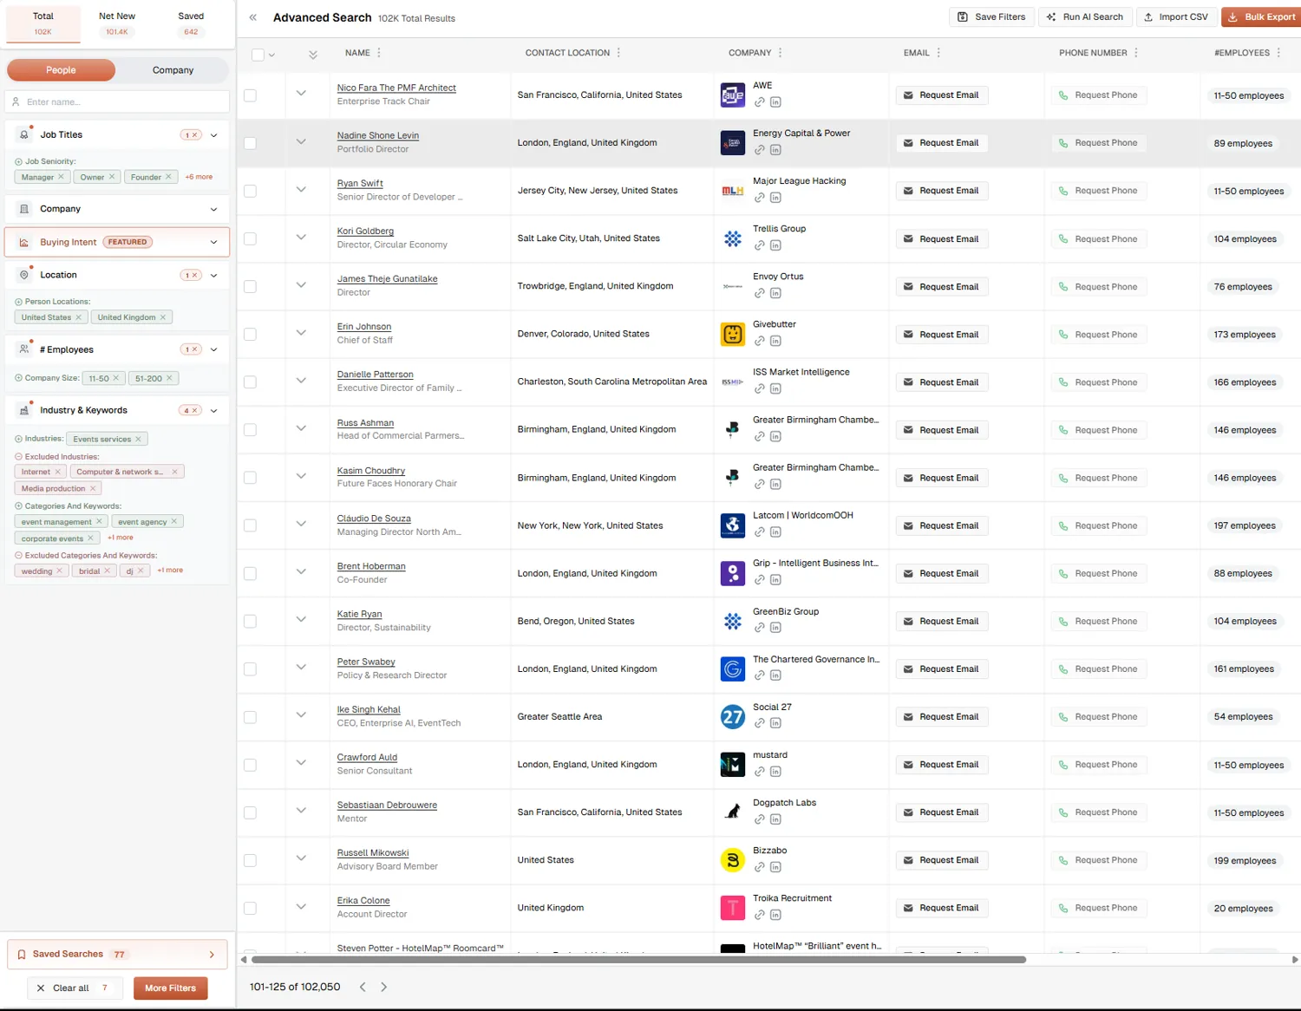The image size is (1301, 1011).
Task: Open Givebutter LinkedIn icon
Action: [775, 341]
